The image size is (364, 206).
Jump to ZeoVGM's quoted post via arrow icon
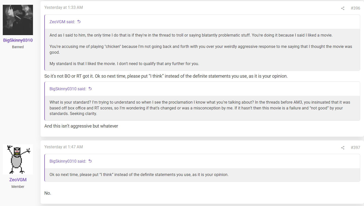point(79,22)
